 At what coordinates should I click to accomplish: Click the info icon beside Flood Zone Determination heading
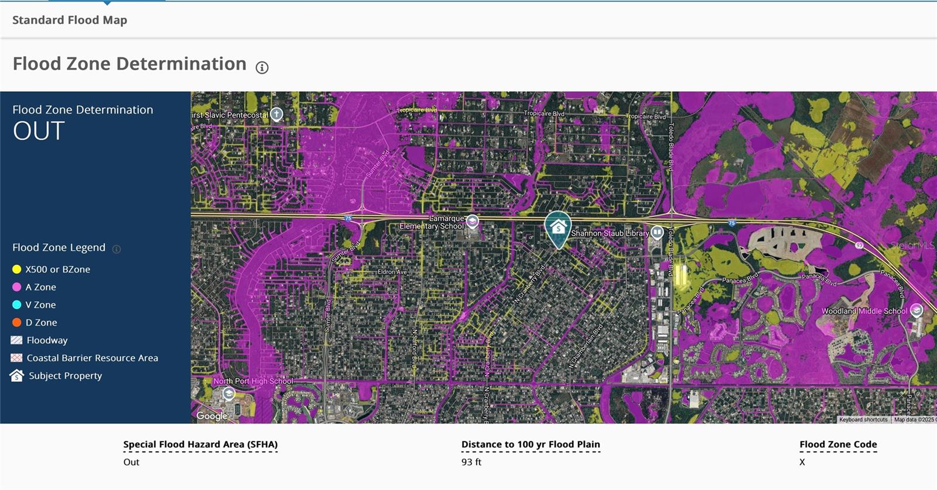[262, 68]
